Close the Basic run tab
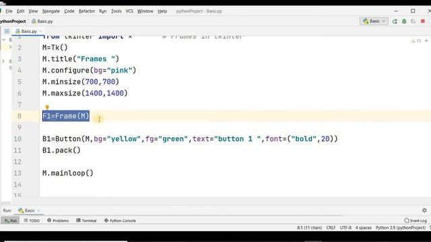Screen dimensions: 431x242 [38, 210]
